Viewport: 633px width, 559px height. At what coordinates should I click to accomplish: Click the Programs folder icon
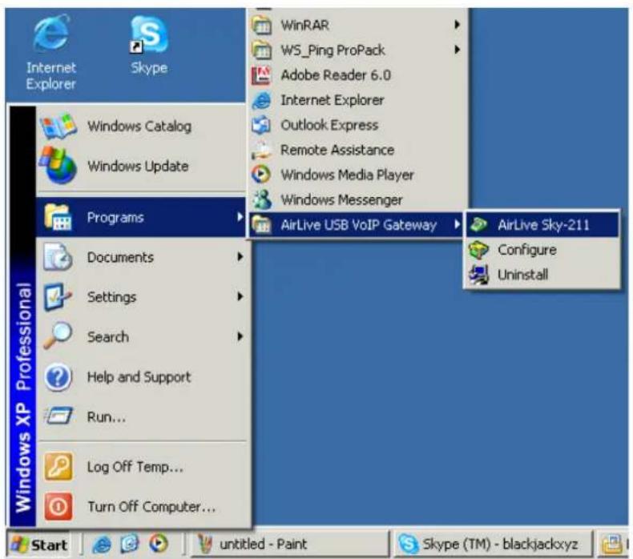coord(59,217)
